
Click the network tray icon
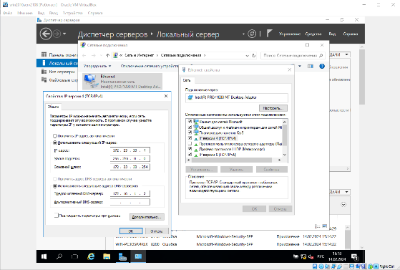point(303,256)
